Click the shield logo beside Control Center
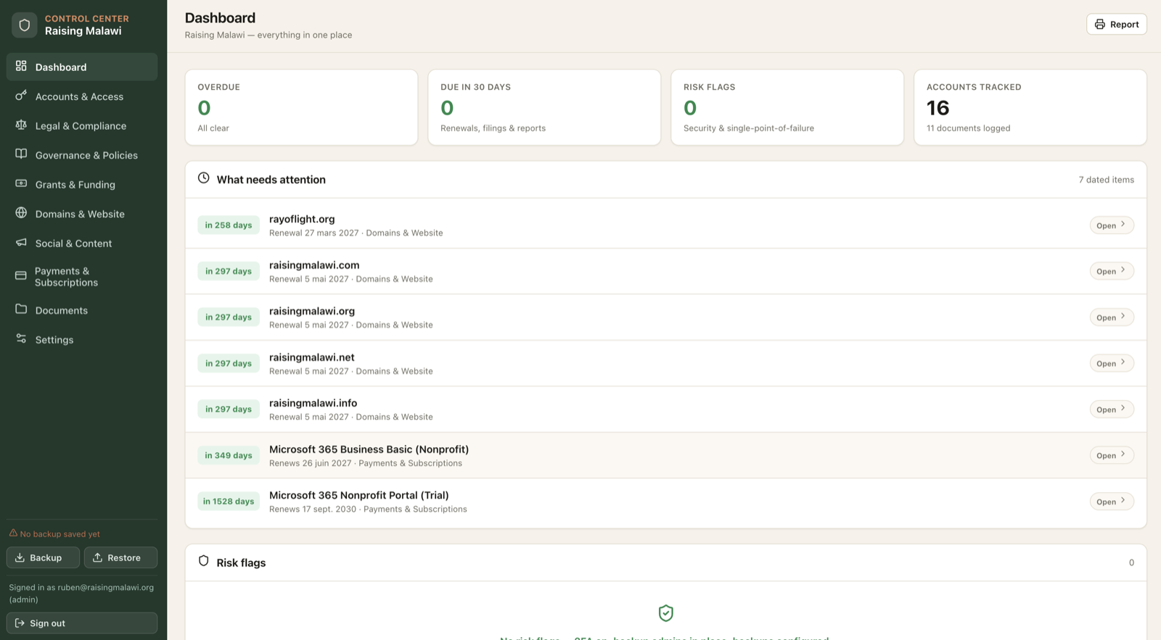The width and height of the screenshot is (1161, 640). coord(24,25)
